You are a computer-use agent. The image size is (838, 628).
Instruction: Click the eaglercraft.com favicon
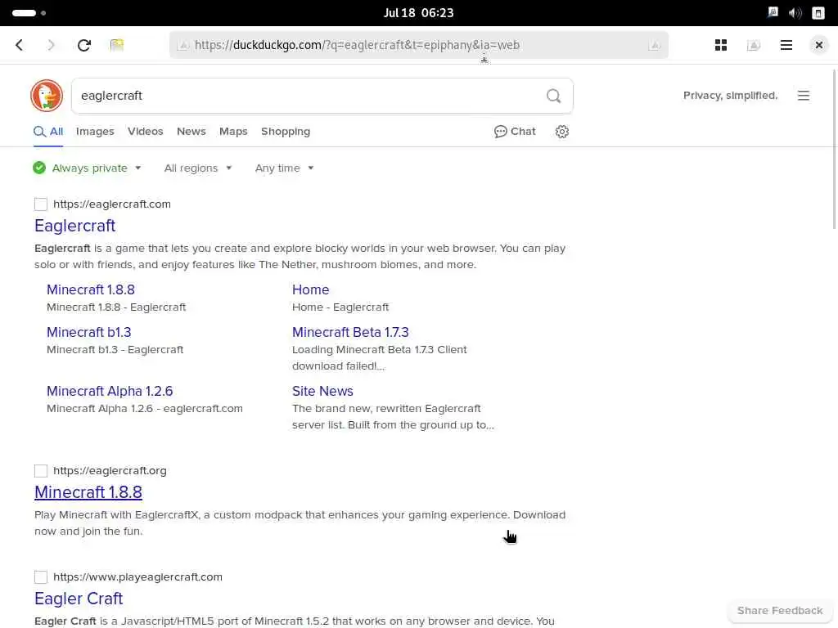pyautogui.click(x=41, y=204)
